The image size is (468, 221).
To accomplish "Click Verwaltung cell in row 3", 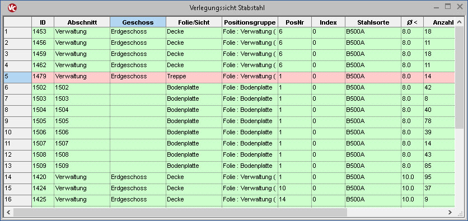I will coord(82,55).
